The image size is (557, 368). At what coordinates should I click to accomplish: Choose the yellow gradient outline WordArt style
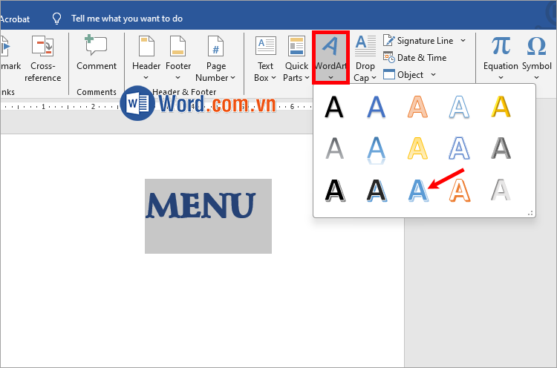coord(417,148)
